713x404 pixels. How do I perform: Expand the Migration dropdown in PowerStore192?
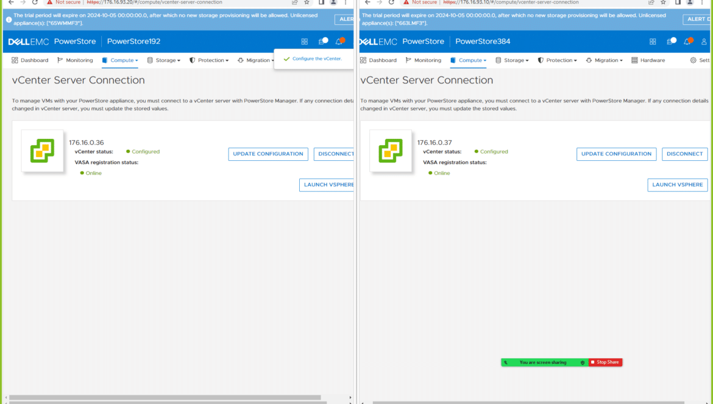click(x=256, y=60)
